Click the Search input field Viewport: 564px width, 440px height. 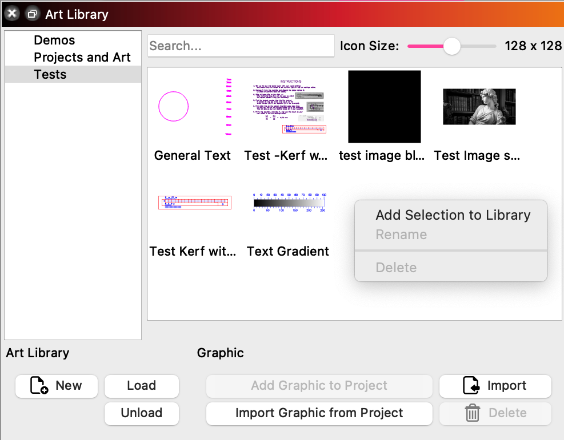(241, 46)
